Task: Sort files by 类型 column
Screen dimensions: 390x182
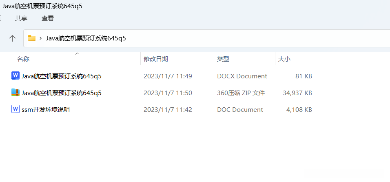Action: click(223, 59)
